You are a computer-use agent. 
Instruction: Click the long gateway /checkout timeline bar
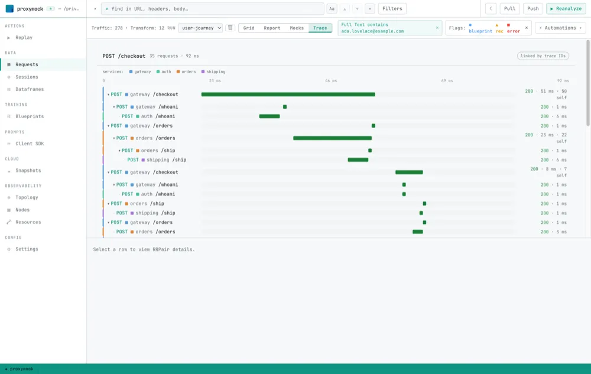point(288,95)
